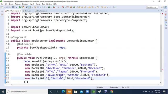The height and width of the screenshot is (94, 168).
Task: Click the New file toolbar icon
Action: pos(2,7)
